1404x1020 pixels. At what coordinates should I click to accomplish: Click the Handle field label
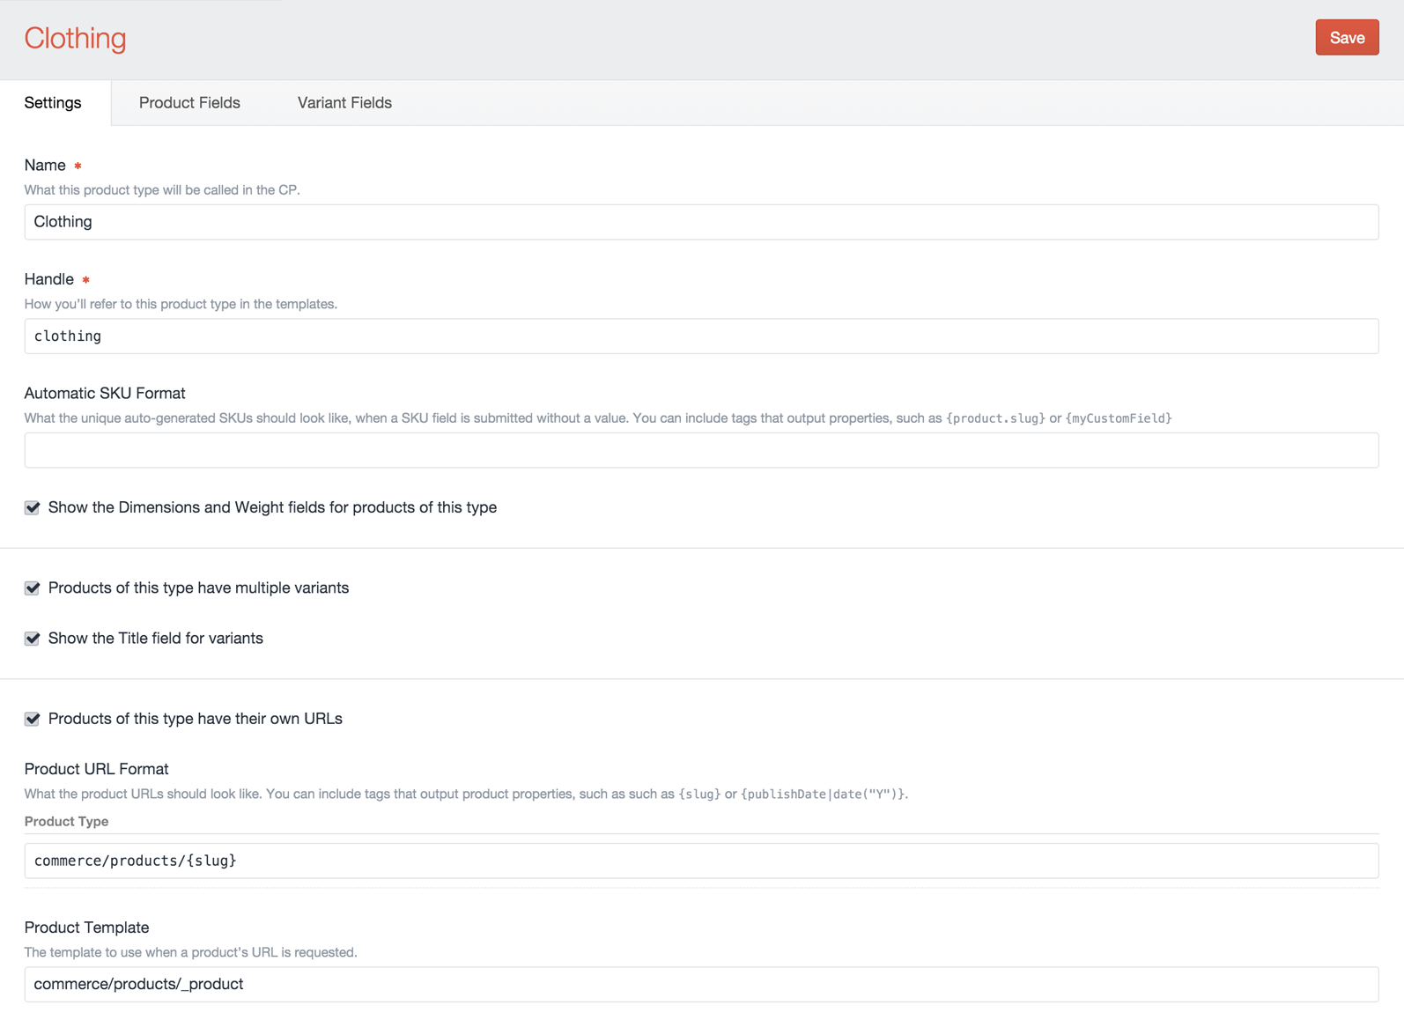coord(49,279)
